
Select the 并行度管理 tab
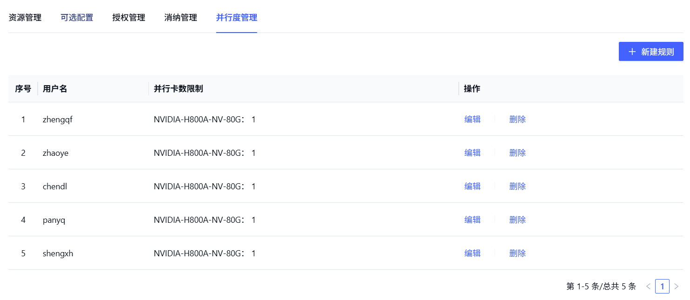(236, 18)
